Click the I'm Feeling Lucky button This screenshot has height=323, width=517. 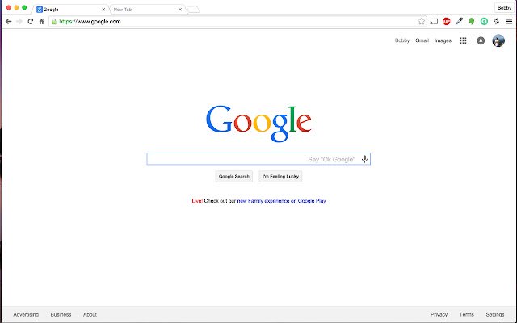[280, 176]
